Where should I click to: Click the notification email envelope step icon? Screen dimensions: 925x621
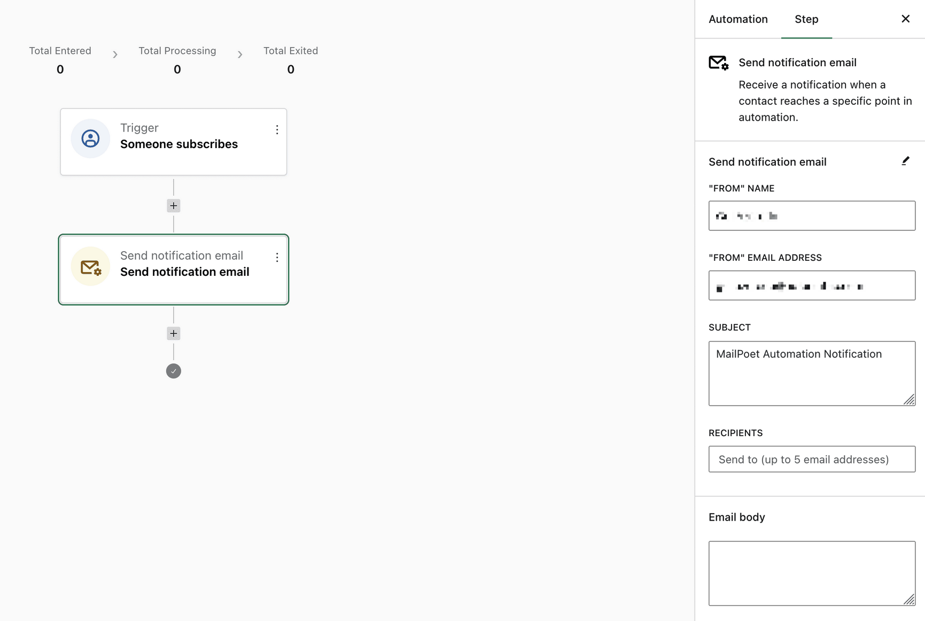pyautogui.click(x=90, y=267)
